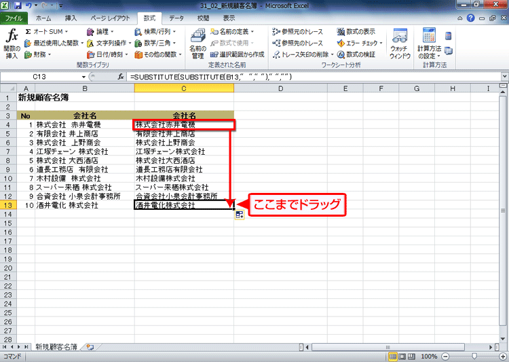Click the zoom in plus button
This screenshot has width=509, height=362.
(504, 357)
